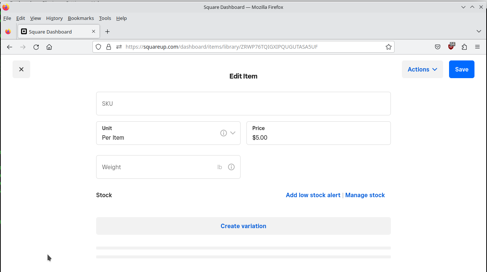Open the tracking protection shield panel
487x272 pixels.
(98, 47)
